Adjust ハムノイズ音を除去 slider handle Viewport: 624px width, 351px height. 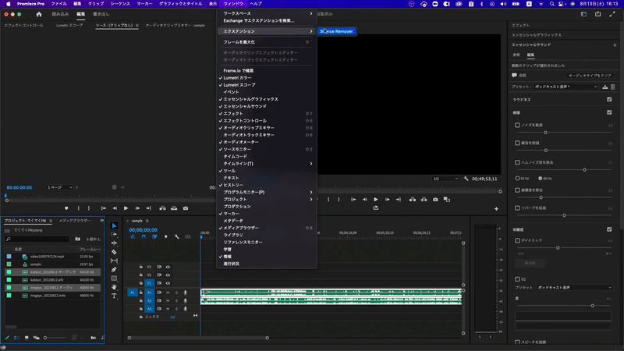tap(584, 170)
